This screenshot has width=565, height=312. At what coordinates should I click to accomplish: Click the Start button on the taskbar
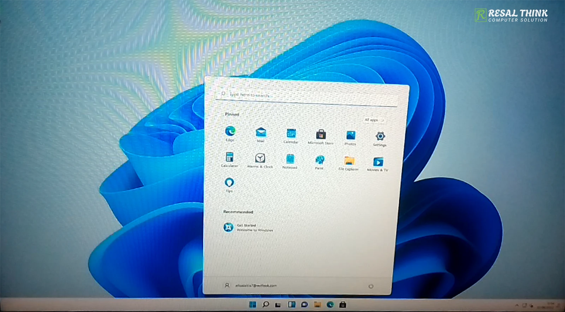click(252, 305)
